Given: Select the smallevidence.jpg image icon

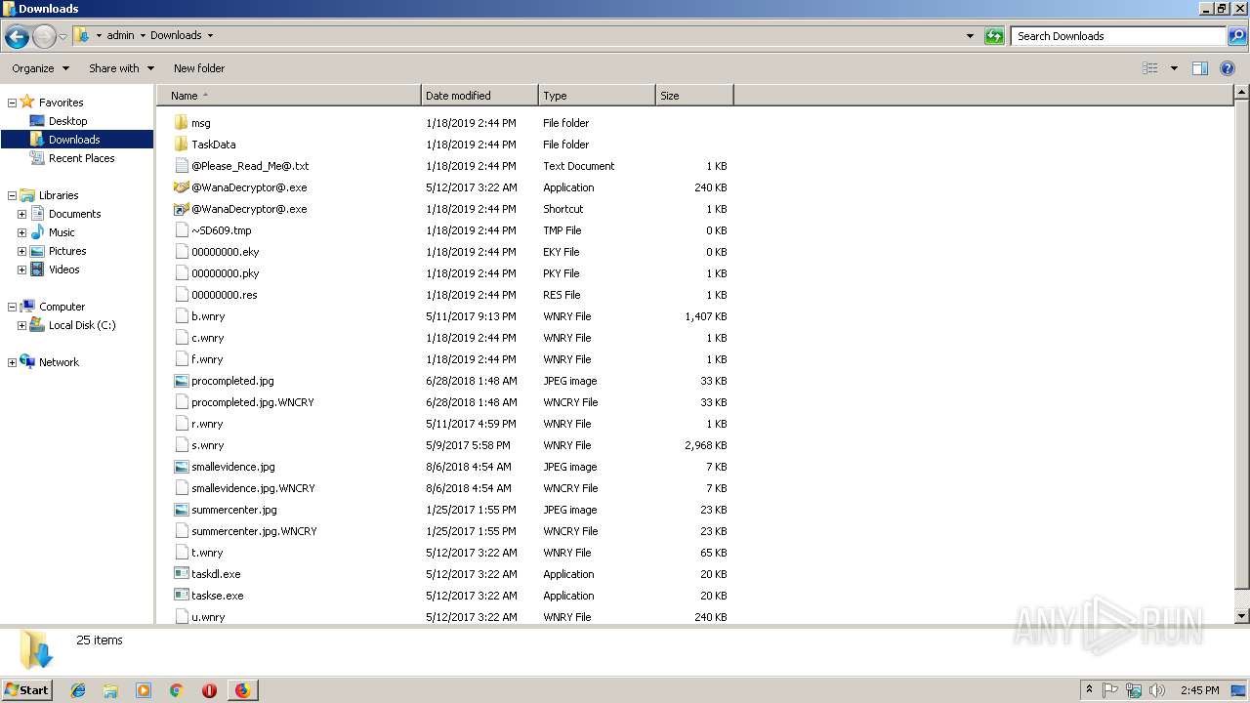Looking at the screenshot, I should 181,467.
